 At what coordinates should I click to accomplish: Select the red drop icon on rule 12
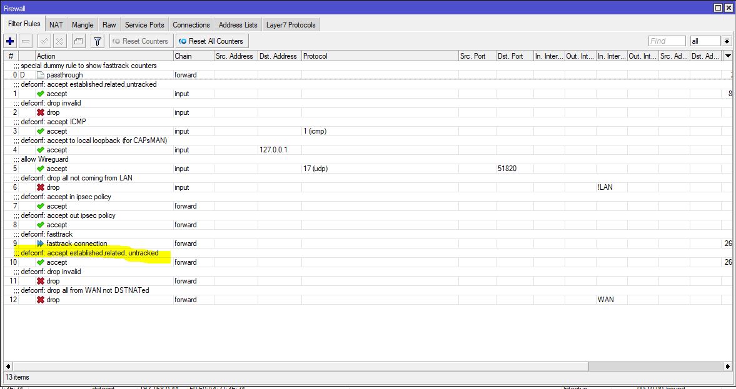pyautogui.click(x=41, y=300)
